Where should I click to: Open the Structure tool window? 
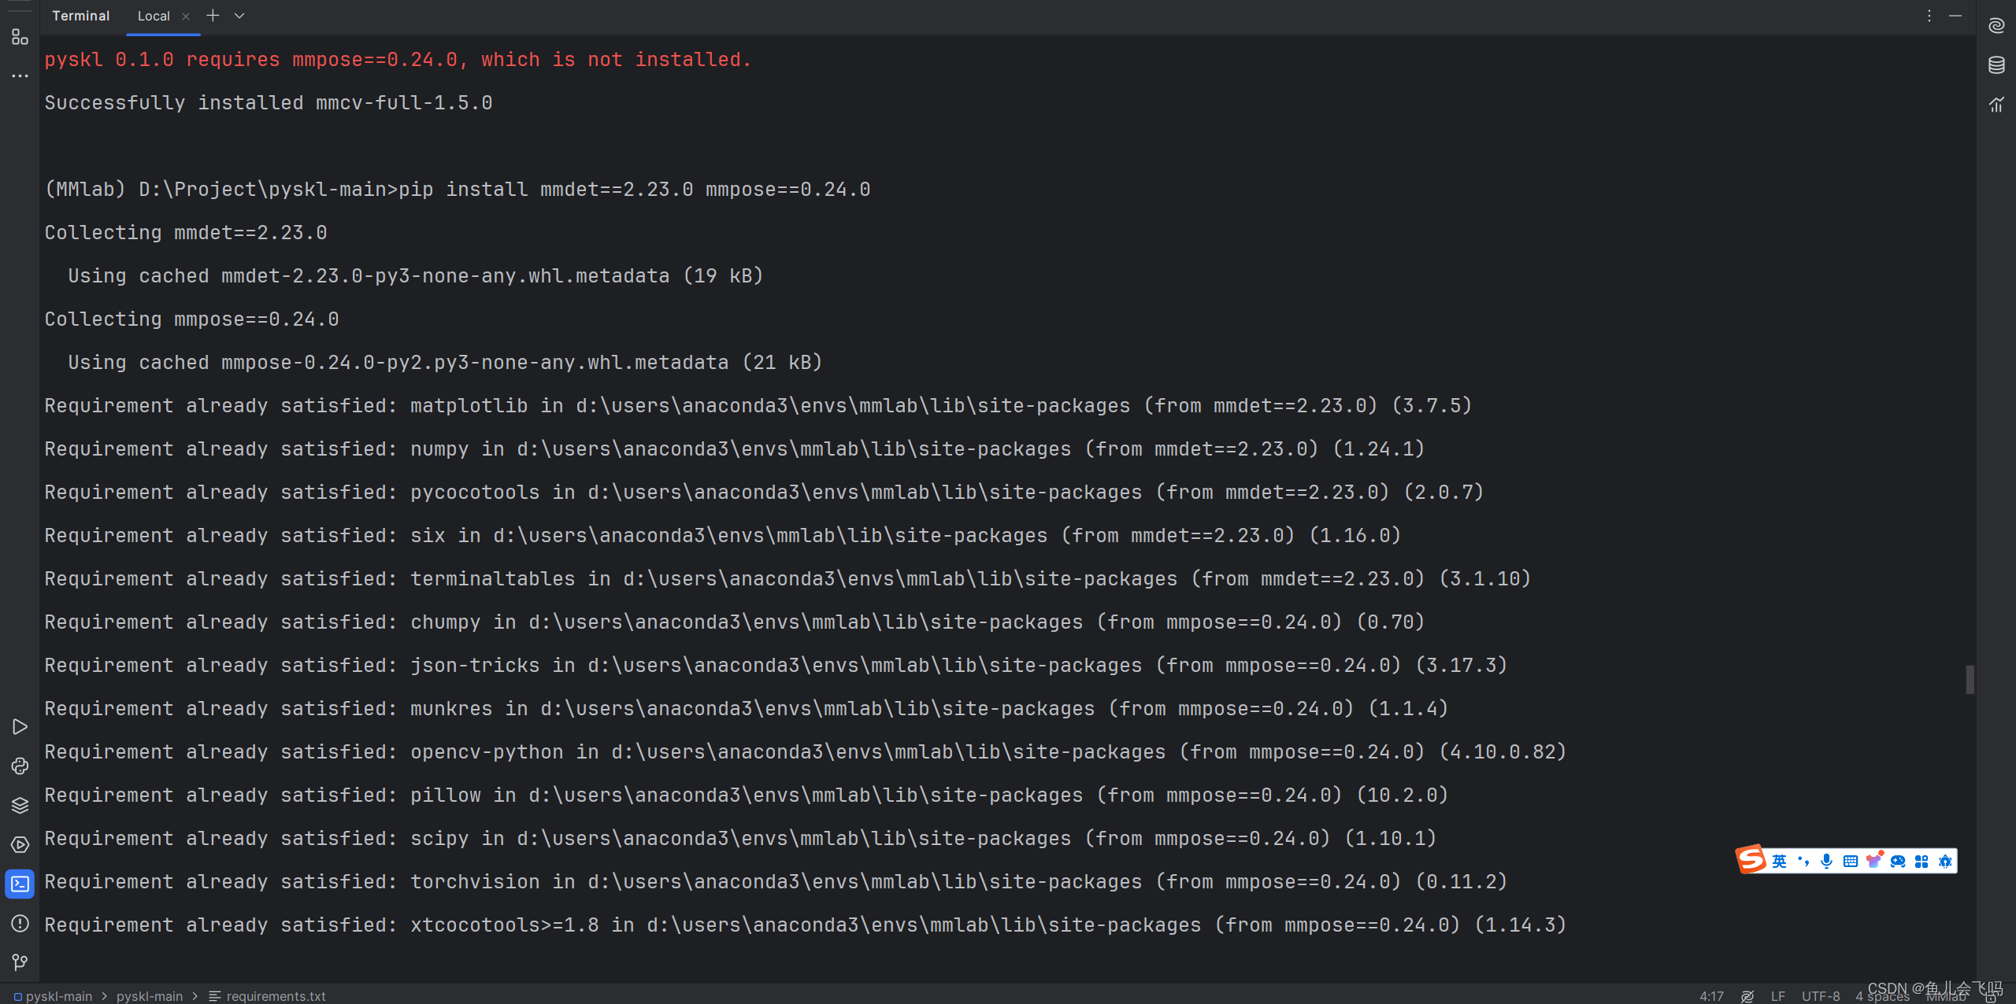point(20,805)
